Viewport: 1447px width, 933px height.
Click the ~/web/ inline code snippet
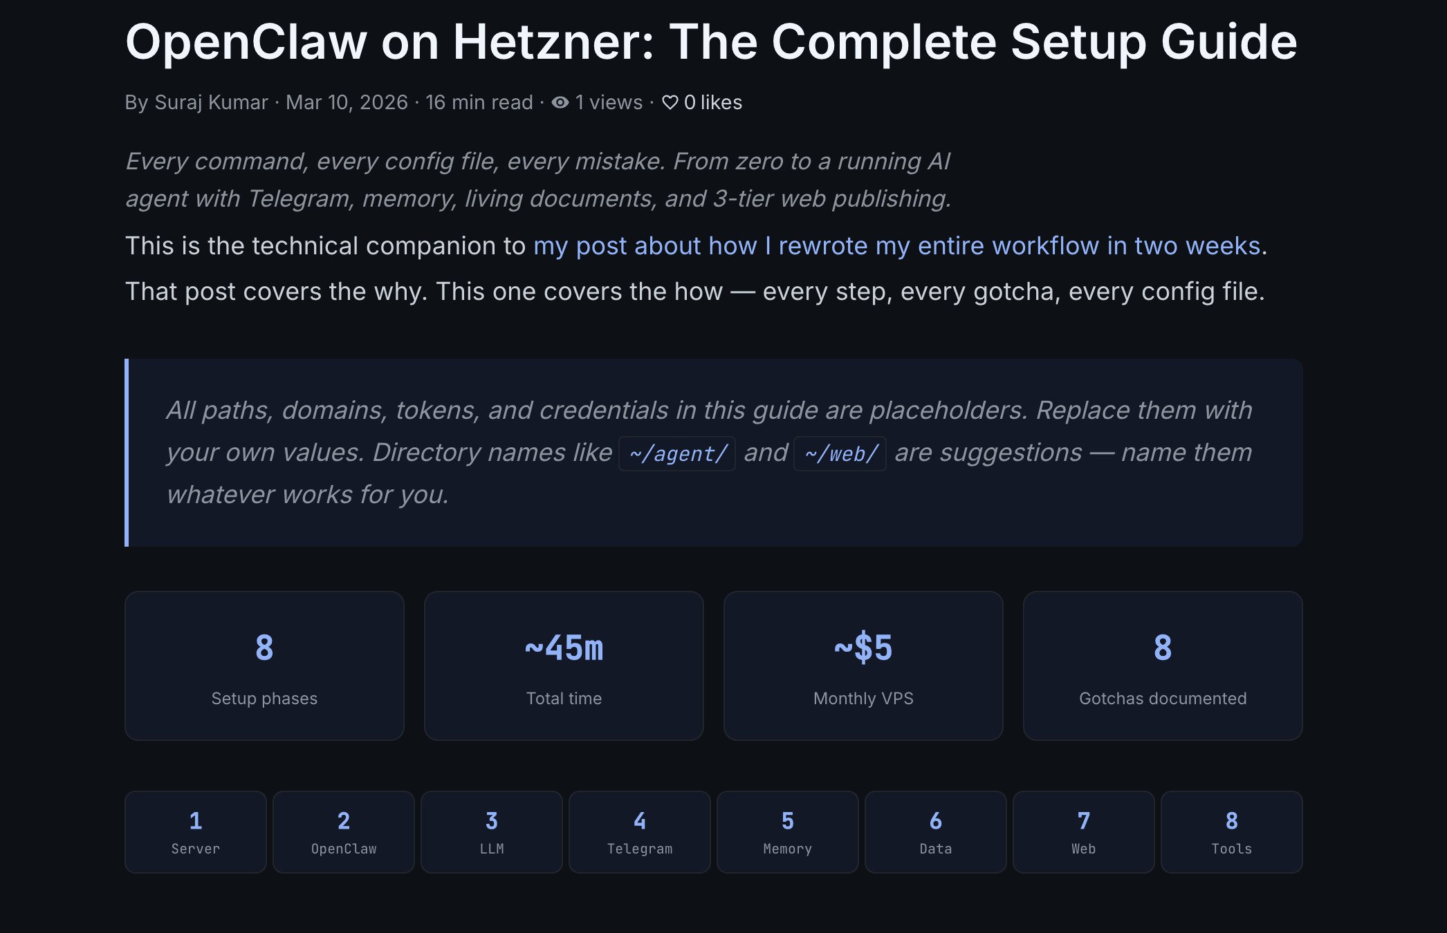pos(840,454)
